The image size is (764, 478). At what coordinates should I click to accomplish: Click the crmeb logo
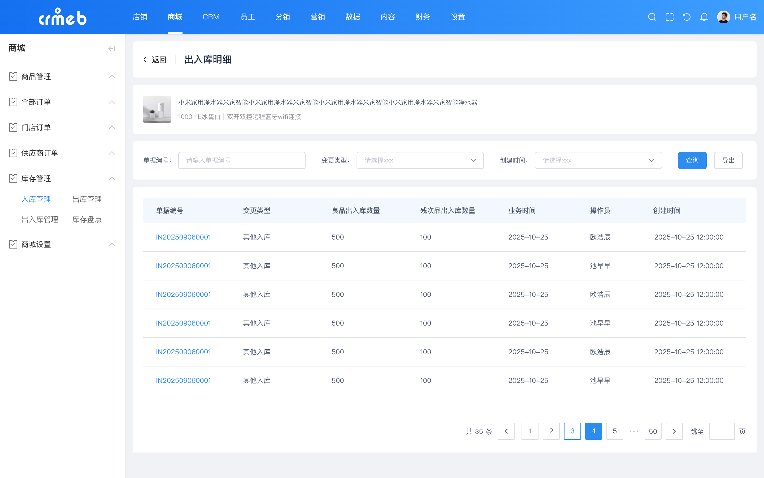click(63, 17)
